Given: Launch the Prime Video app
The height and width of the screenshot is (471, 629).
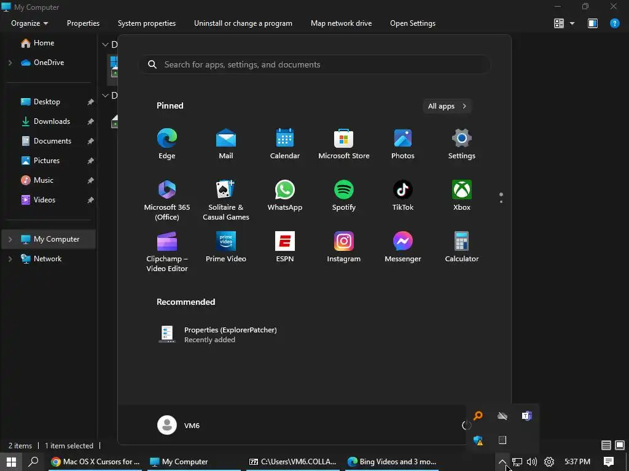Looking at the screenshot, I should pyautogui.click(x=226, y=247).
